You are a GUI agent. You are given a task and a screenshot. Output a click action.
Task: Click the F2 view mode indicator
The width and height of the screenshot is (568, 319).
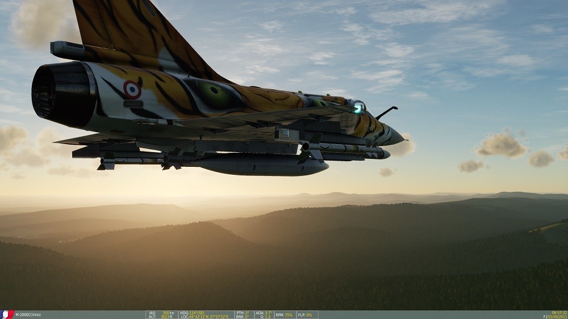(x=545, y=317)
